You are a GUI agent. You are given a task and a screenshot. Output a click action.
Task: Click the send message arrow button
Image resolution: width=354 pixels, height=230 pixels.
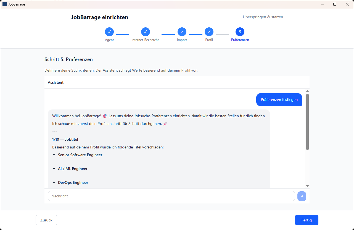(x=302, y=196)
